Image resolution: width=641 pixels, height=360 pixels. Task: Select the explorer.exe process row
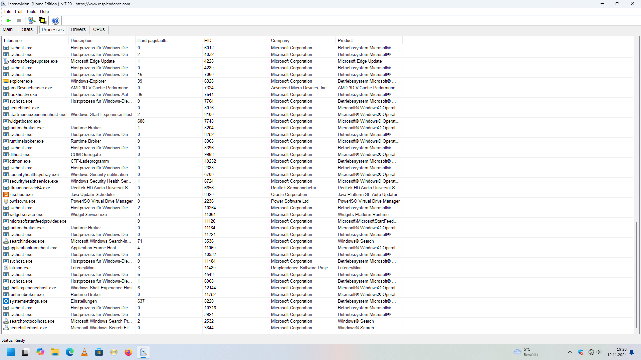click(x=21, y=81)
